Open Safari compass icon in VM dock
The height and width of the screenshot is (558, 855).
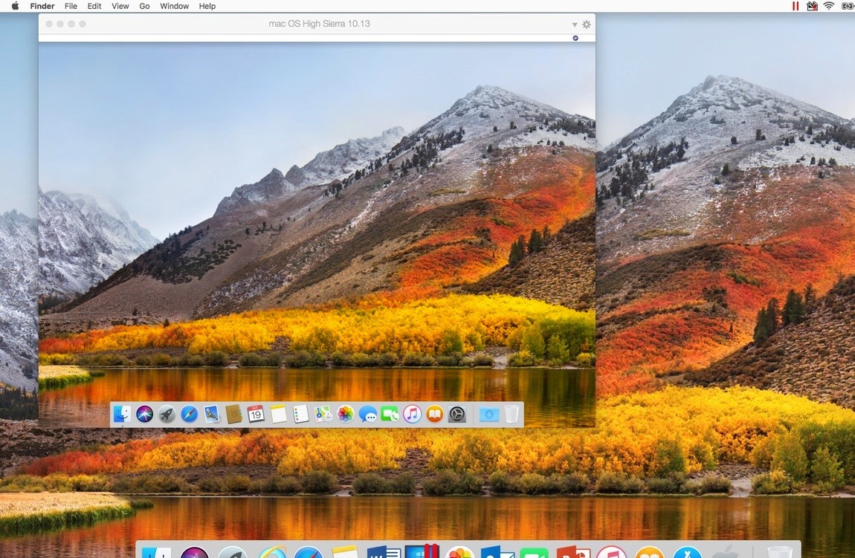[x=189, y=414]
